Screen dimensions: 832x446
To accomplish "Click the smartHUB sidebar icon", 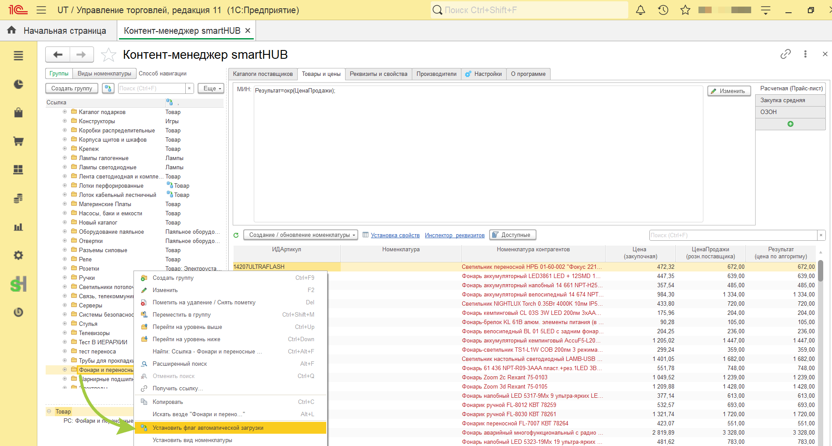I will (18, 284).
